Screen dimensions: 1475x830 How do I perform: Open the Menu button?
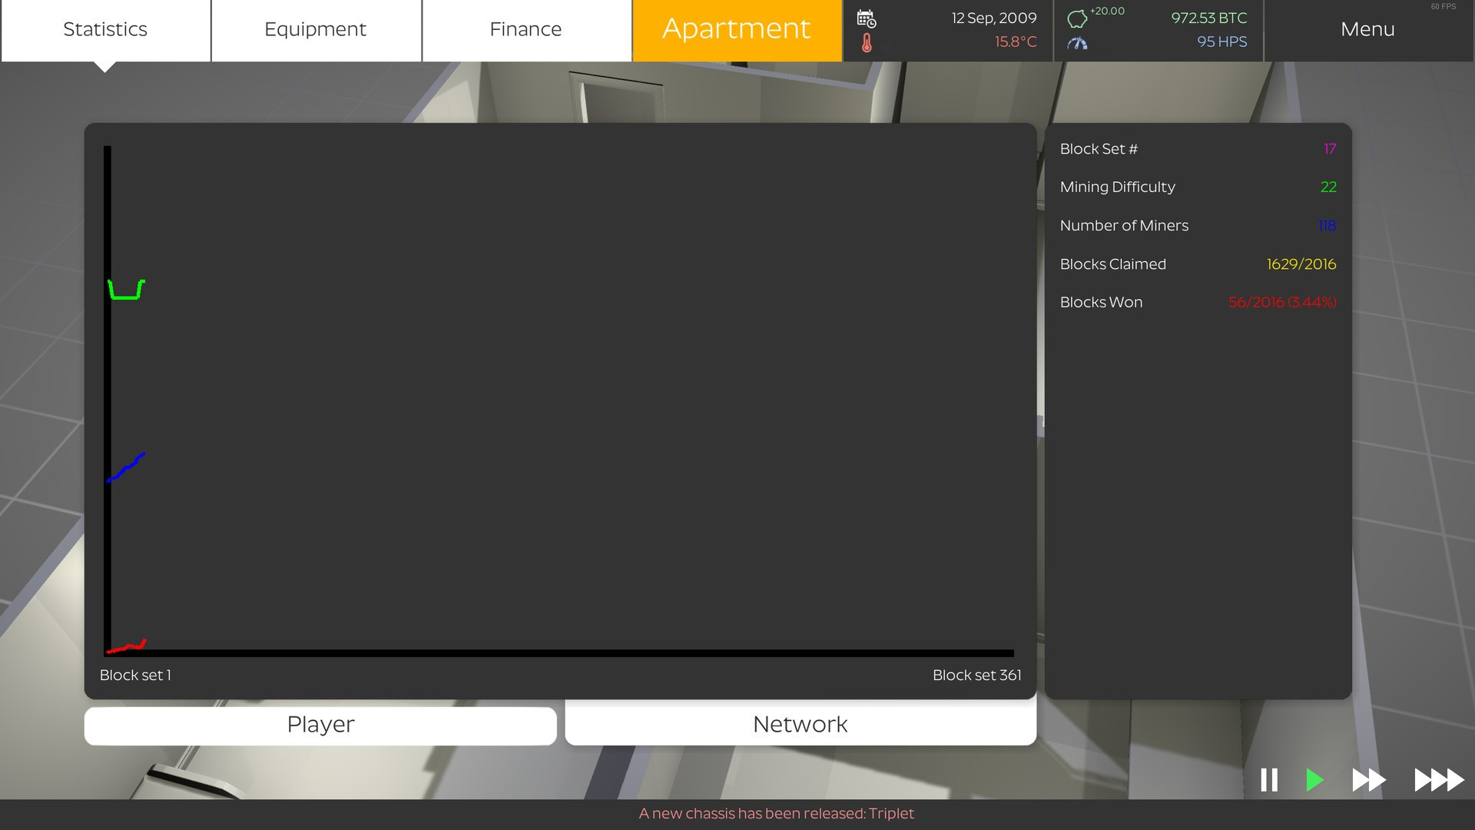coord(1367,30)
